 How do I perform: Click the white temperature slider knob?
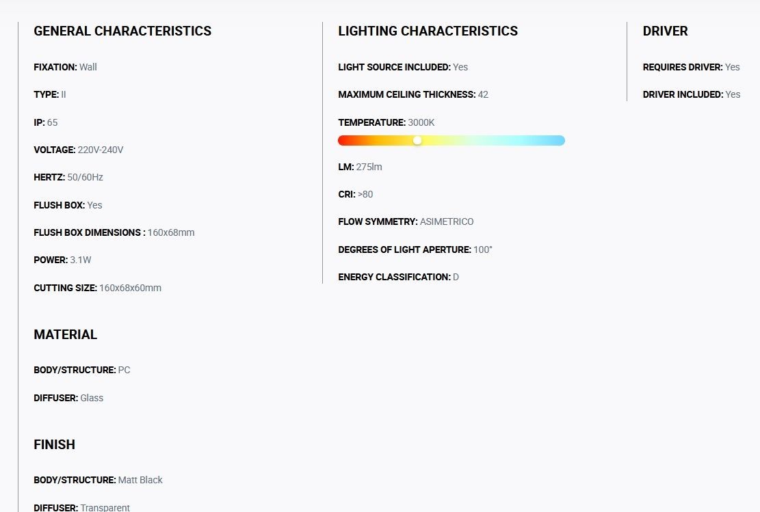click(x=417, y=140)
